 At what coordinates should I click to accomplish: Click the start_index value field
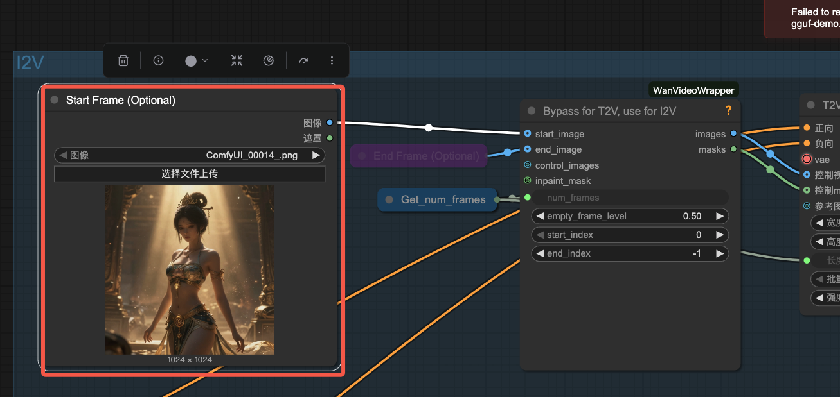click(630, 235)
